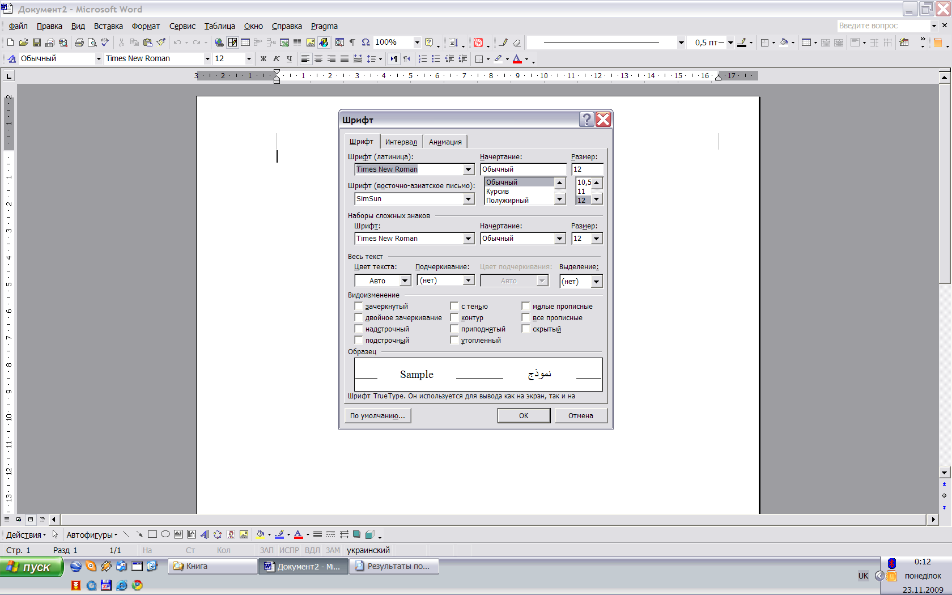Screen dimensions: 952x595
Task: Enable скрытый checkbox
Action: click(525, 329)
